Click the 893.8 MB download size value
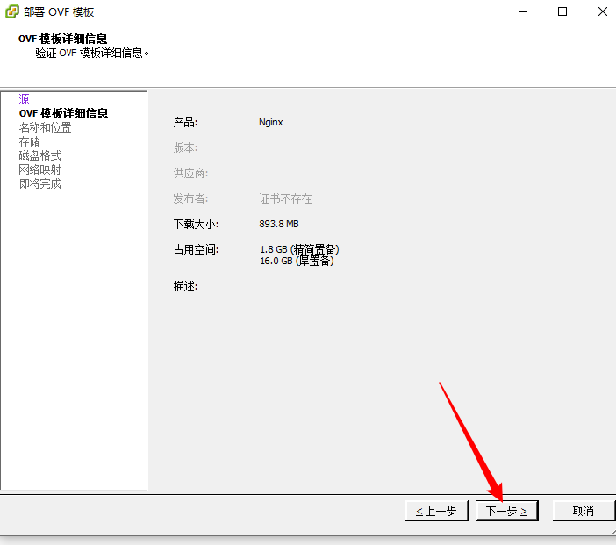The image size is (616, 545). pos(279,224)
